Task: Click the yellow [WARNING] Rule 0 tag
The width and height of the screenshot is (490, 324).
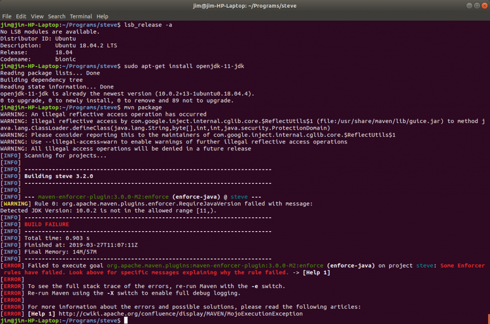Action: [16, 204]
